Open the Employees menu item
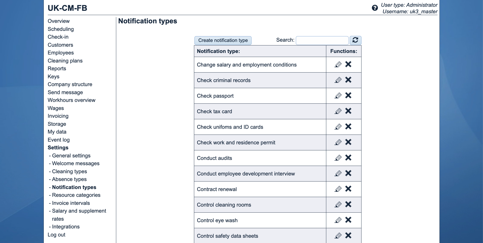Screen dimensions: 483x243 (61, 53)
